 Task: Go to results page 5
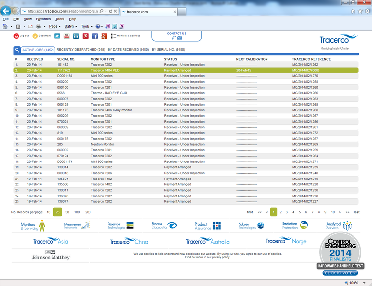point(300,212)
